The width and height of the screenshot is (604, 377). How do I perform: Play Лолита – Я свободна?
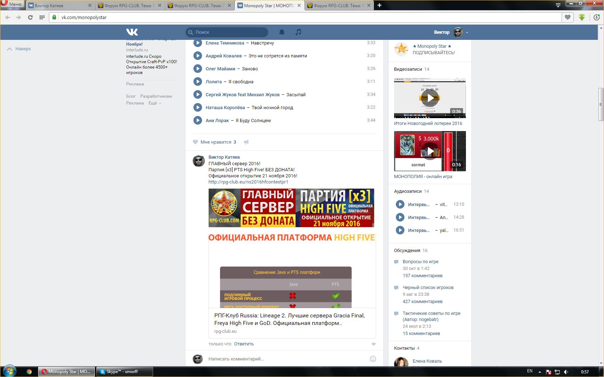[197, 82]
